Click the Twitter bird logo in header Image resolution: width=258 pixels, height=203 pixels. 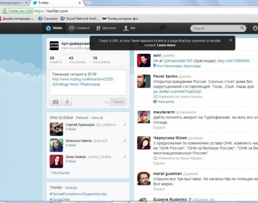tap(162, 28)
